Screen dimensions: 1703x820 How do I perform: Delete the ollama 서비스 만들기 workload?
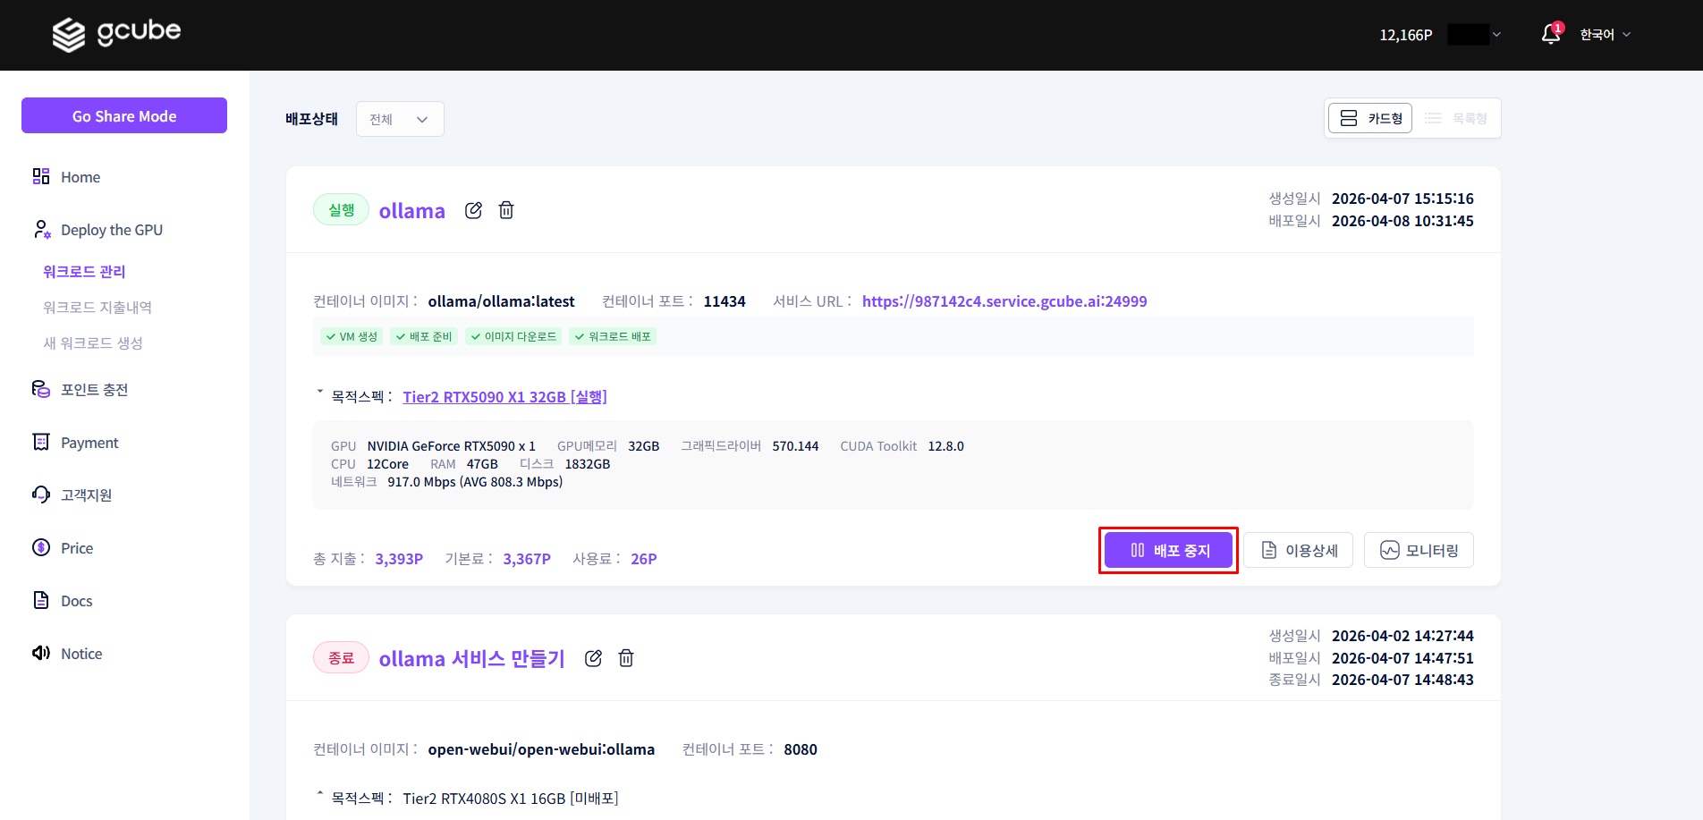click(626, 658)
